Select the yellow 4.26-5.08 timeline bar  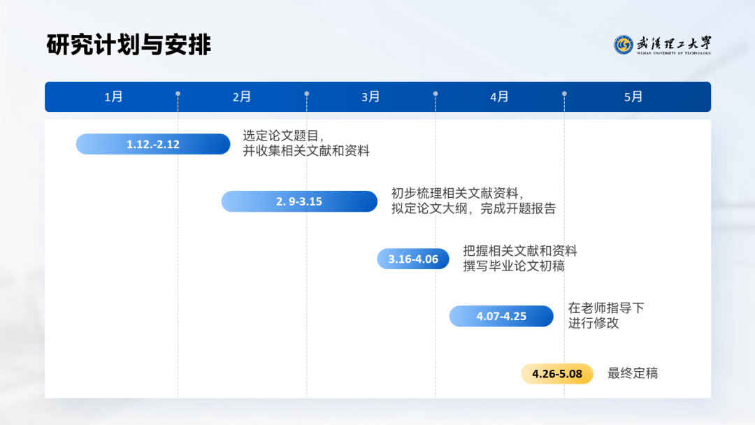557,373
